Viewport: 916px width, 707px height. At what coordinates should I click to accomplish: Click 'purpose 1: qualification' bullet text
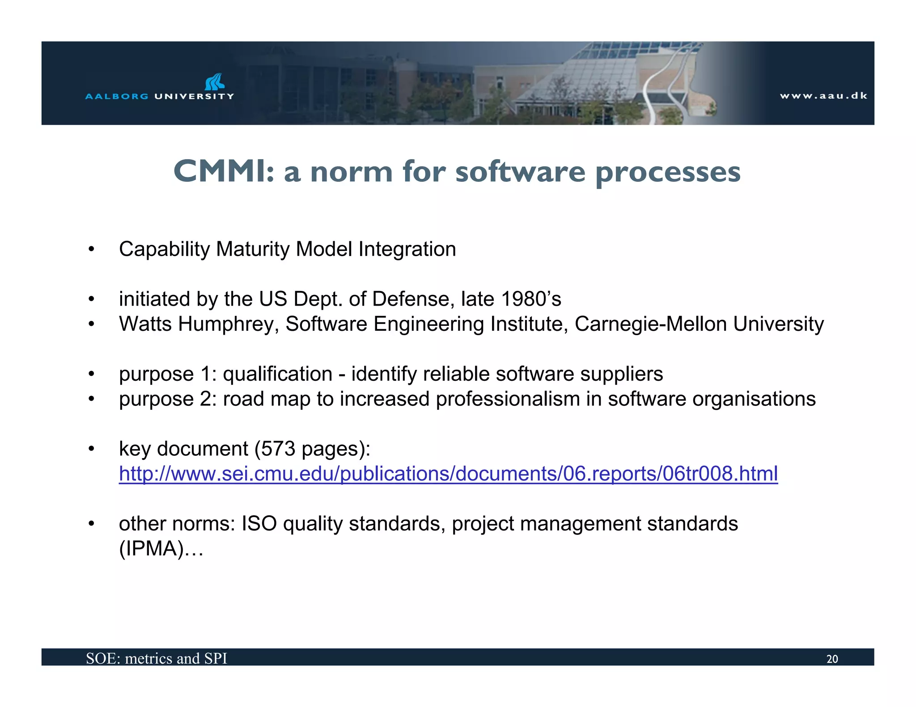pyautogui.click(x=391, y=374)
